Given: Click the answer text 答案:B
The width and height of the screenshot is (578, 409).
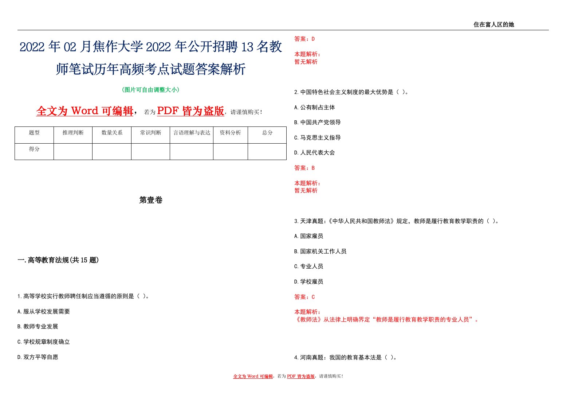Looking at the screenshot, I should click(x=304, y=168).
